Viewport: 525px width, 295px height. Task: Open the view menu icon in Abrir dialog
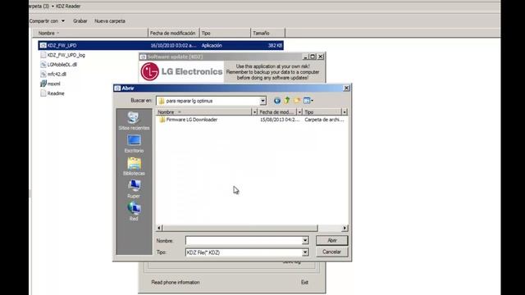[308, 100]
